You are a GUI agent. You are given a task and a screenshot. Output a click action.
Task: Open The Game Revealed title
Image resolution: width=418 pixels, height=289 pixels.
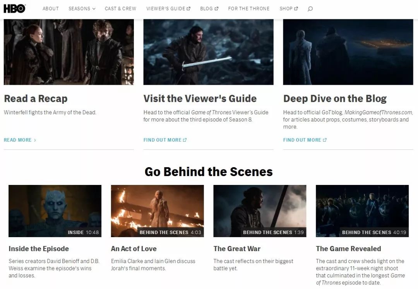[348, 249]
